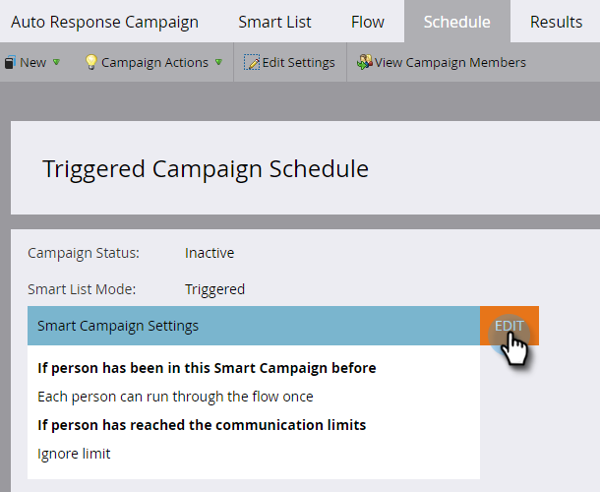
Task: Click the Campaign Actions lightbulb icon
Action: click(x=91, y=62)
